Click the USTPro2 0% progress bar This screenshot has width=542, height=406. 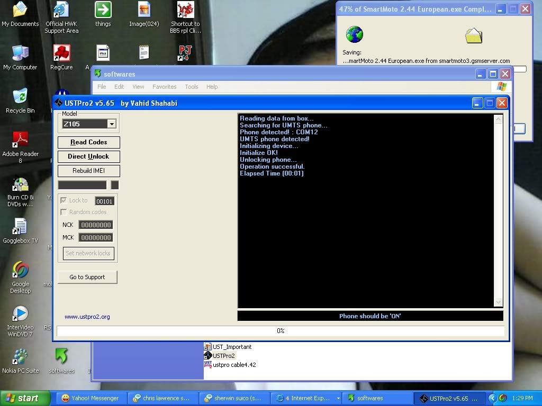[x=281, y=331]
